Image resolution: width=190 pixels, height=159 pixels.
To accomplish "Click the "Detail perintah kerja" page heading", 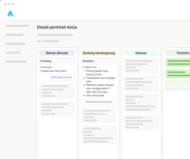I will click(57, 27).
